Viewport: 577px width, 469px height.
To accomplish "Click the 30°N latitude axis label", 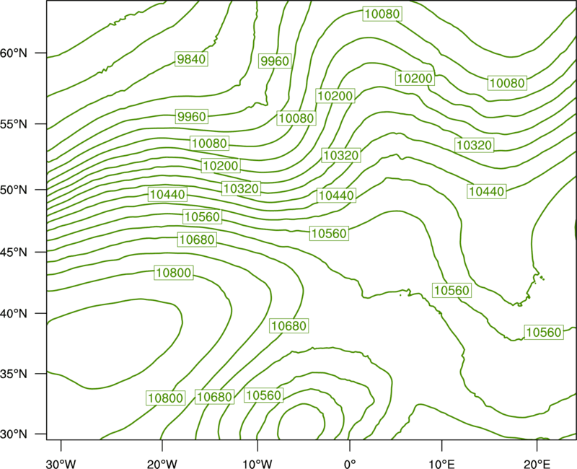I will pyautogui.click(x=14, y=434).
